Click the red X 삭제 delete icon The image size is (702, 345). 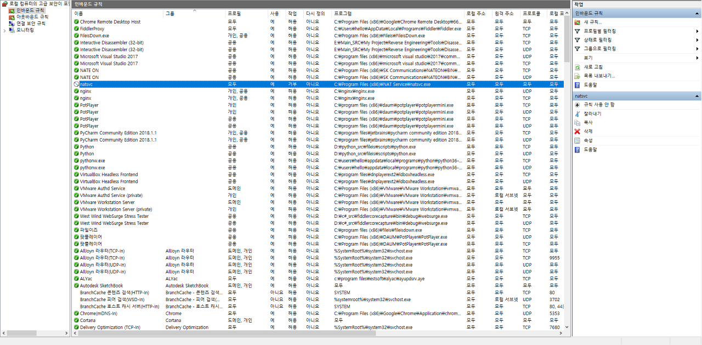click(577, 132)
